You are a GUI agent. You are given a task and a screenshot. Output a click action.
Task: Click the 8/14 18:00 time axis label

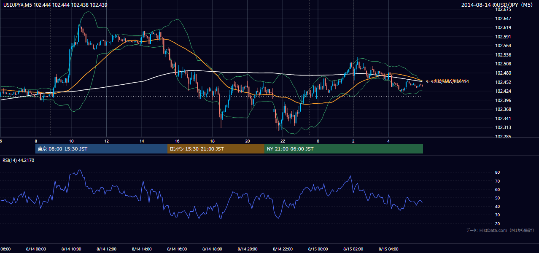point(212,249)
